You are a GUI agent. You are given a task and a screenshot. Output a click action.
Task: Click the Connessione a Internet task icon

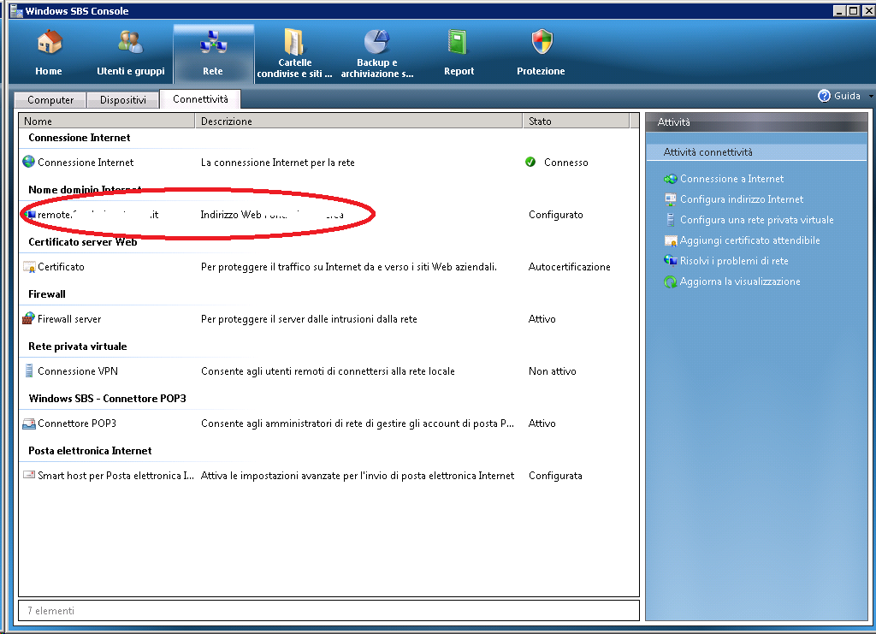coord(671,179)
